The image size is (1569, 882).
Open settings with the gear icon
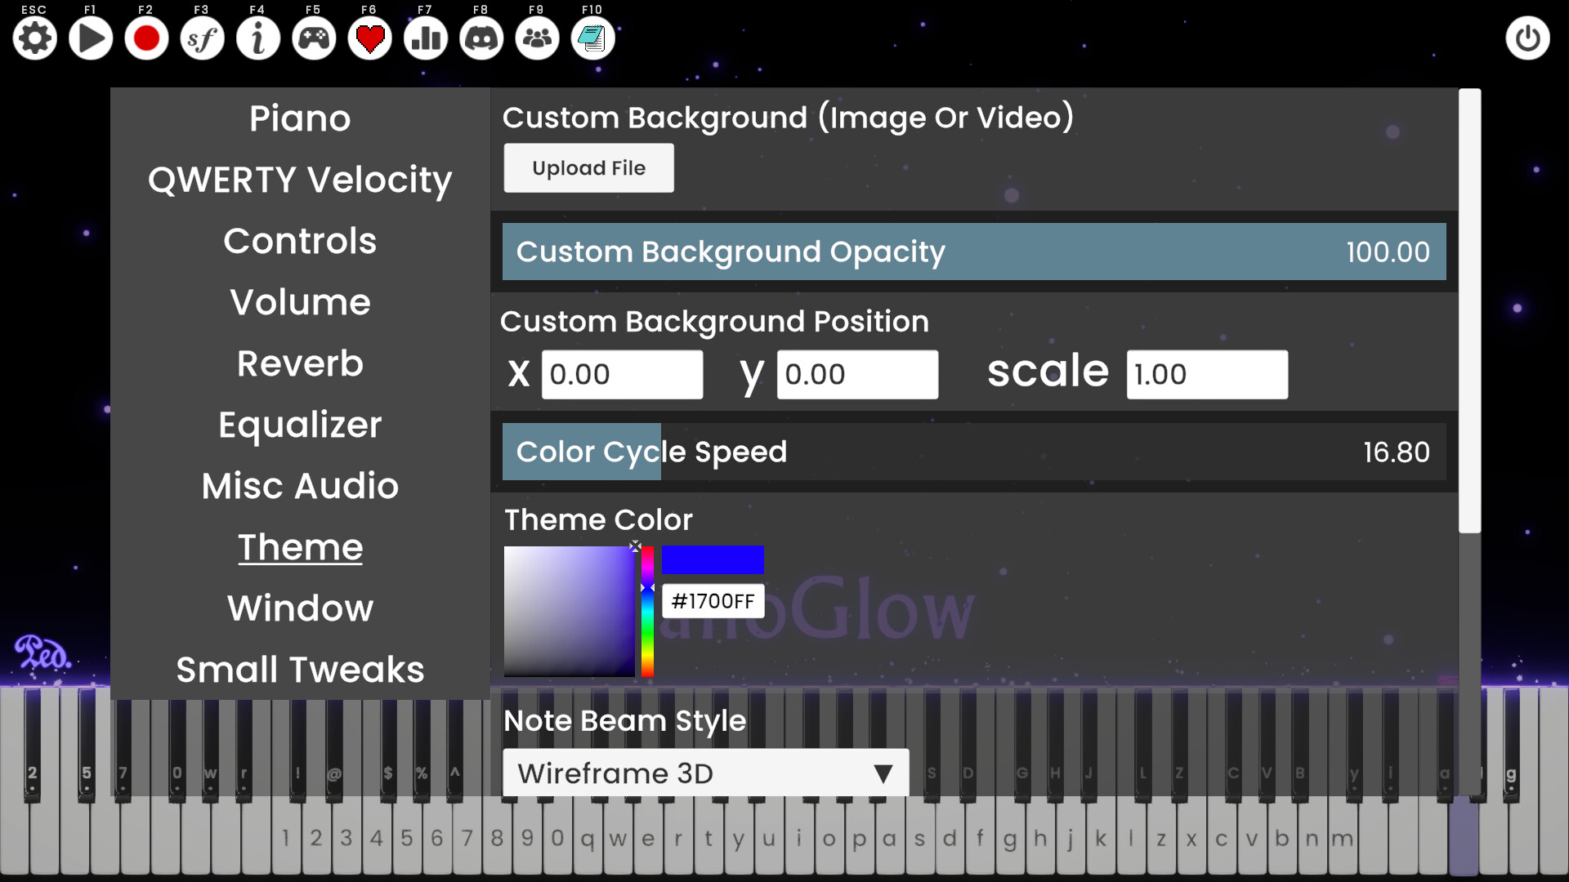[34, 38]
